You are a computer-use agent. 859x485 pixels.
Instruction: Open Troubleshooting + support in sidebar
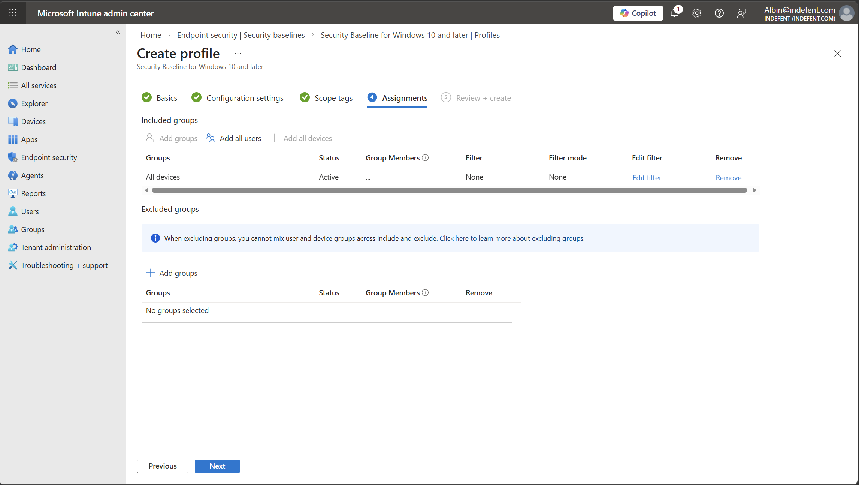[x=64, y=265]
